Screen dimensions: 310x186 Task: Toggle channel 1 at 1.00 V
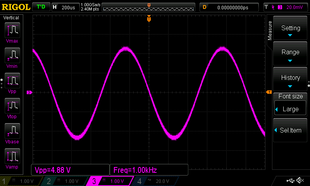click(21, 181)
